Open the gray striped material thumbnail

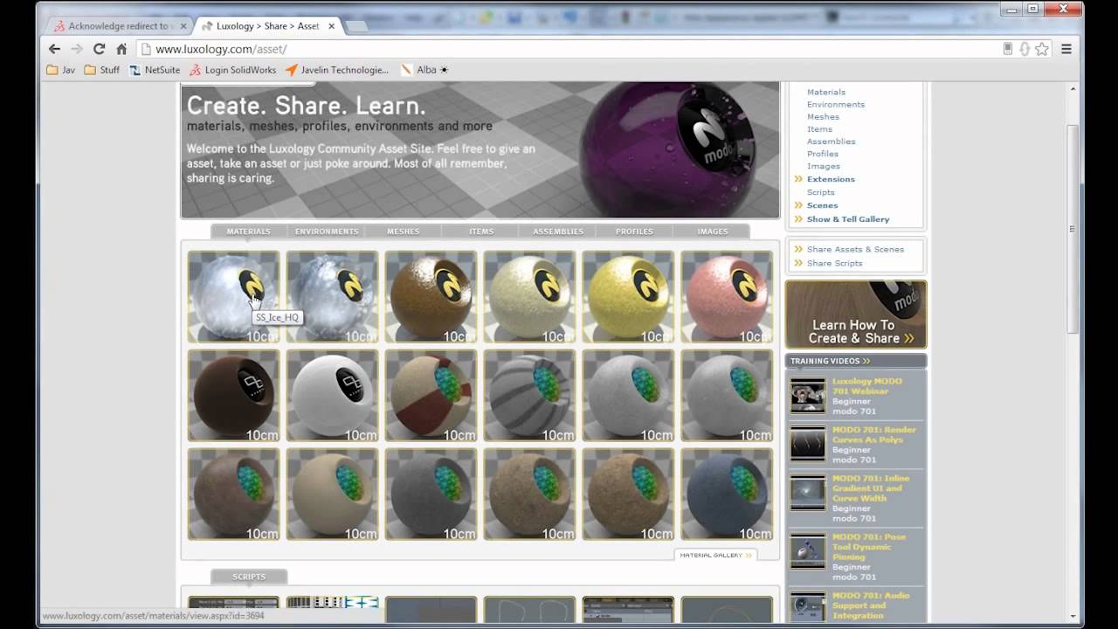tap(529, 395)
